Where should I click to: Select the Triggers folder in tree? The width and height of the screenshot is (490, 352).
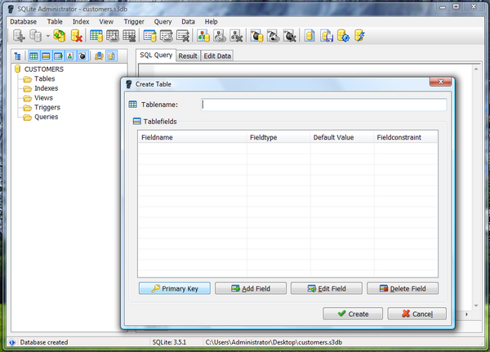47,107
